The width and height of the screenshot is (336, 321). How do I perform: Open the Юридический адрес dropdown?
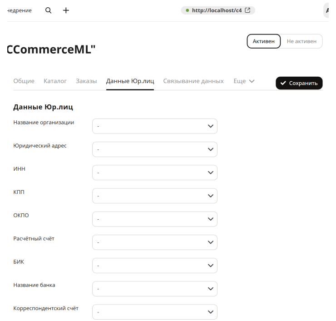(x=155, y=149)
